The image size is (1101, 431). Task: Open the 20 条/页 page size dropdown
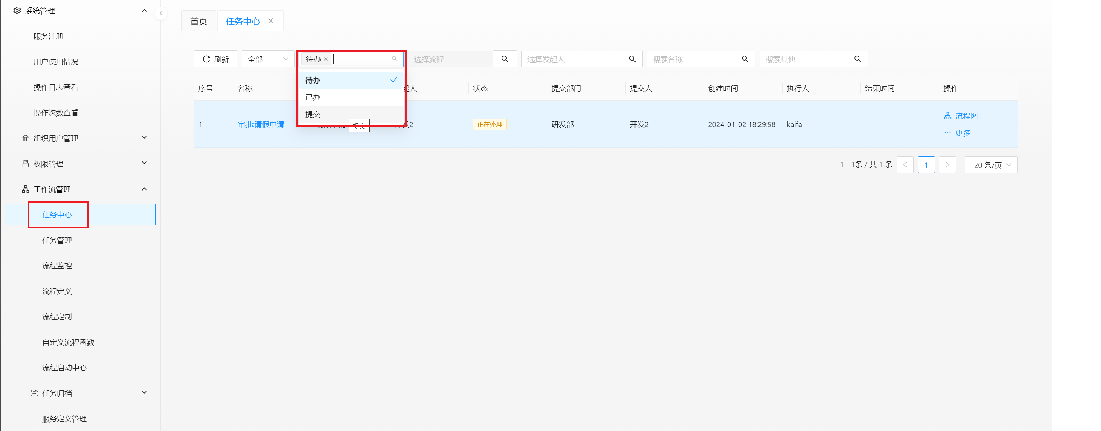[991, 165]
